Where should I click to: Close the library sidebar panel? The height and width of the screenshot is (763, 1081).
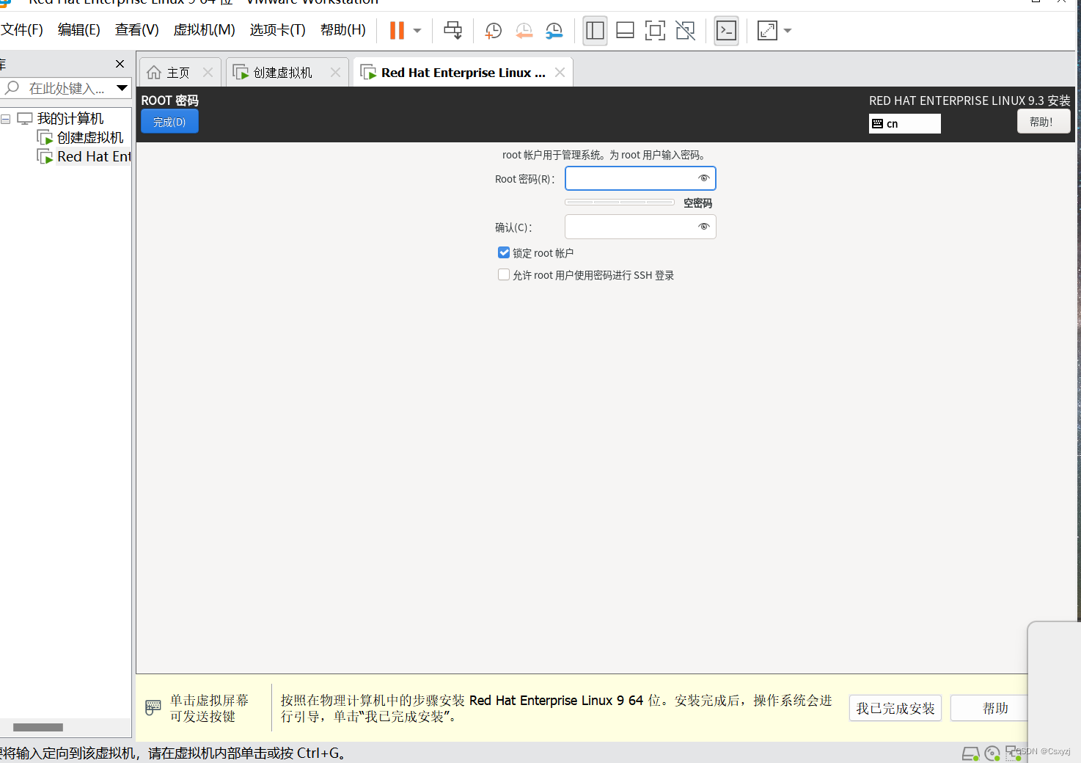tap(120, 64)
